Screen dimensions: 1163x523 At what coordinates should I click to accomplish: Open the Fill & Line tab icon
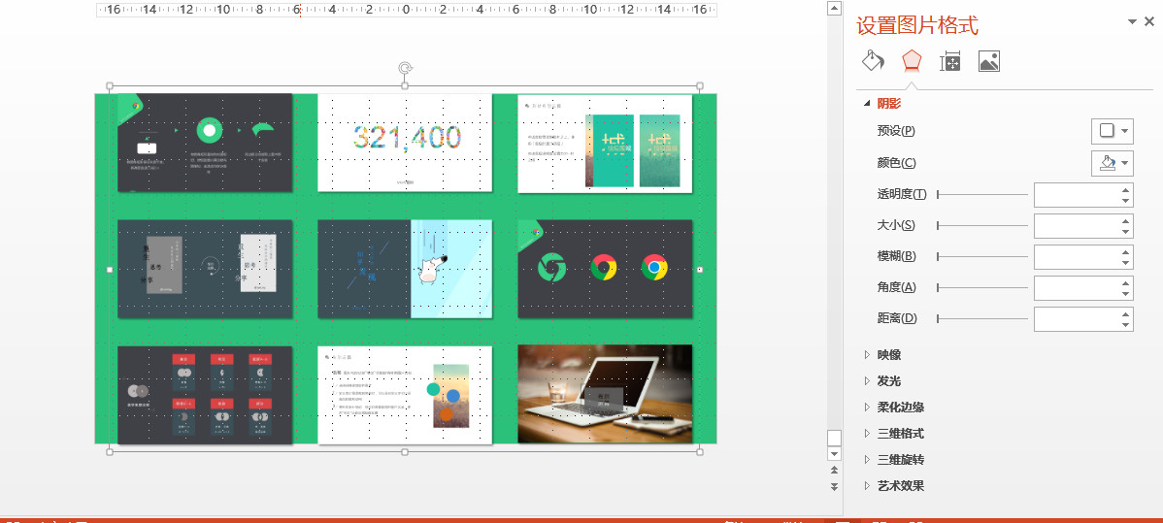[x=873, y=61]
